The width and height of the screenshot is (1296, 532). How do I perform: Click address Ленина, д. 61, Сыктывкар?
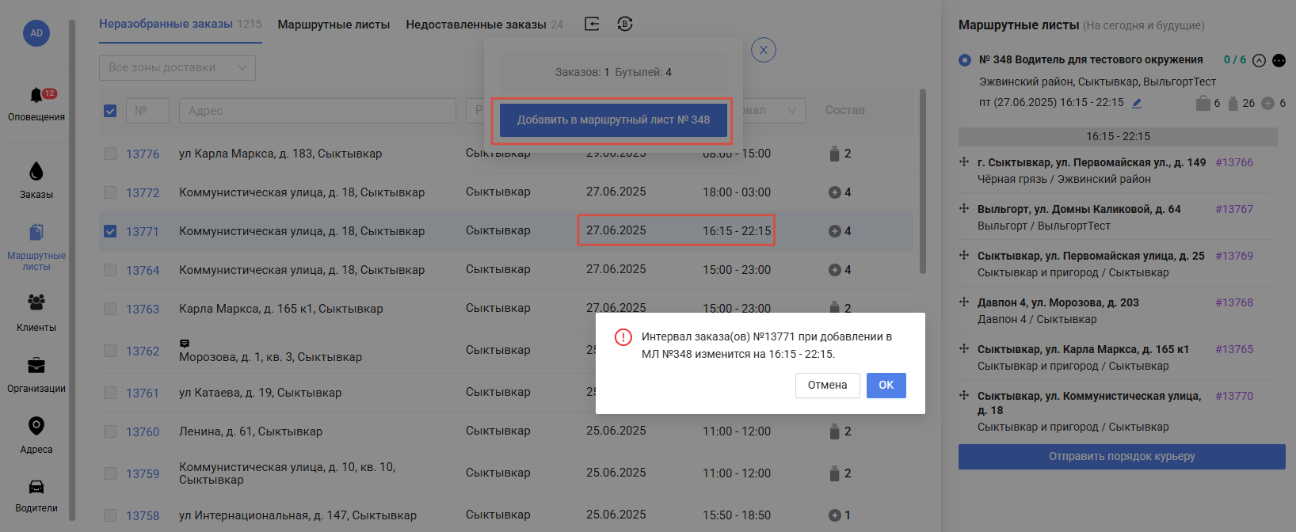pyautogui.click(x=250, y=431)
